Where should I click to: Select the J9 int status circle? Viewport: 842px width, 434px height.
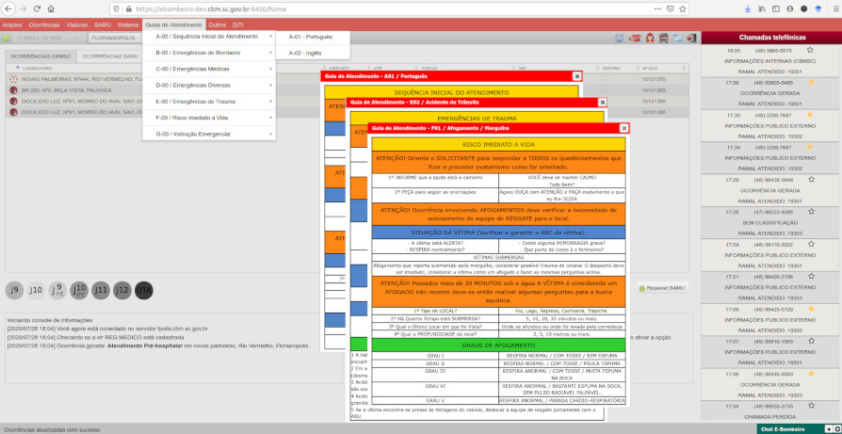(57, 290)
